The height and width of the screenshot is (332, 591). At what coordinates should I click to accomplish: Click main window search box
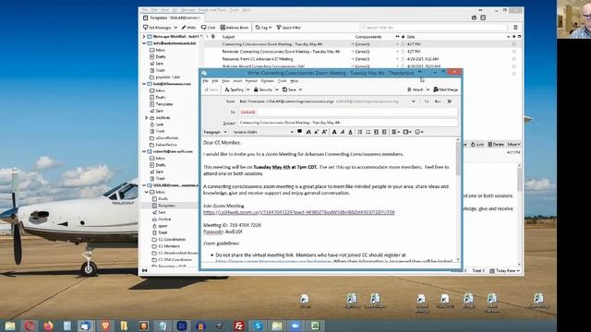[433, 28]
